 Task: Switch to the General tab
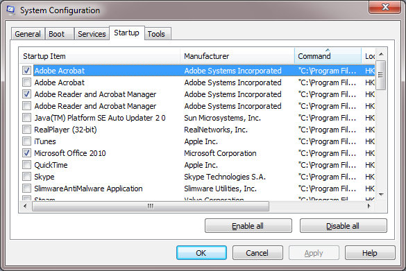pyautogui.click(x=28, y=34)
